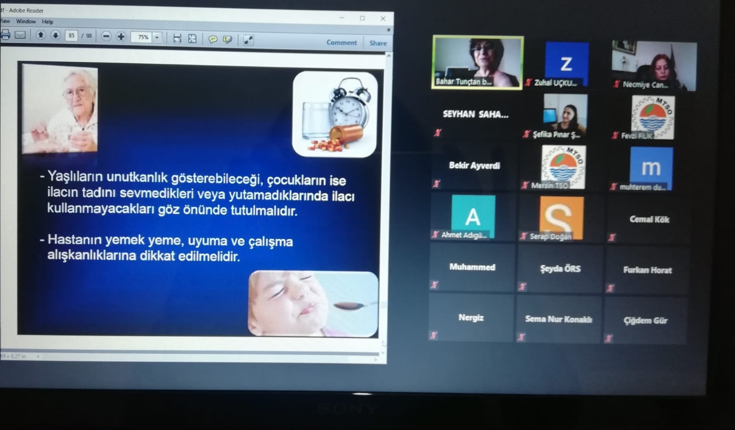Screen dimensions: 735x430
Task: Add a sticky note comment
Action: point(213,39)
